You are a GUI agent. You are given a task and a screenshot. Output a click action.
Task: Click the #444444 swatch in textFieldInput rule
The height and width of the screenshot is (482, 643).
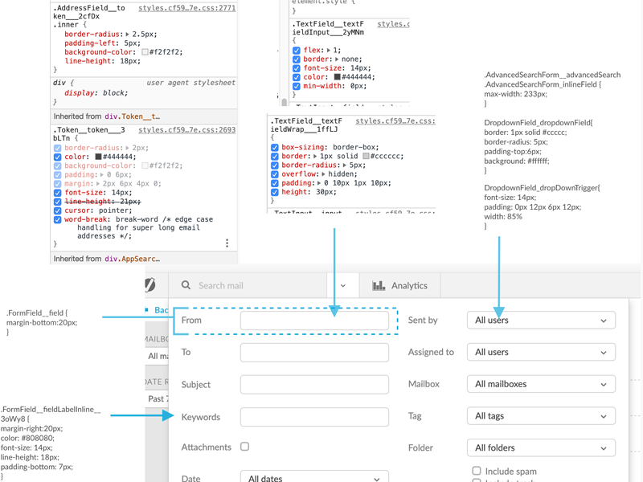point(337,77)
